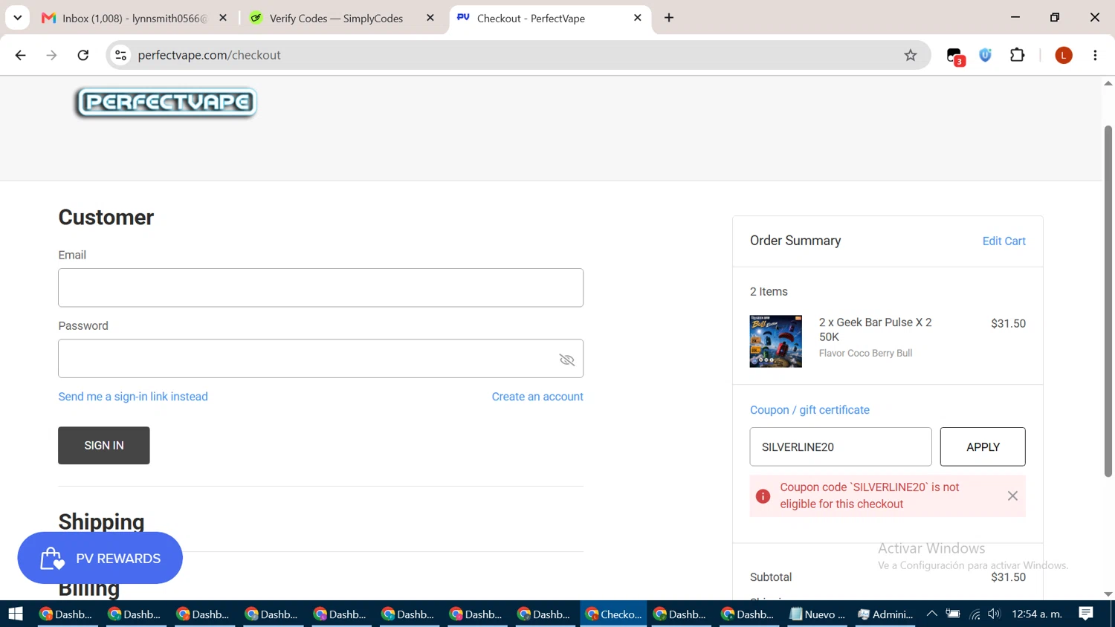The height and width of the screenshot is (627, 1115).
Task: Open the Chrome three-dot menu
Action: coord(1095,55)
